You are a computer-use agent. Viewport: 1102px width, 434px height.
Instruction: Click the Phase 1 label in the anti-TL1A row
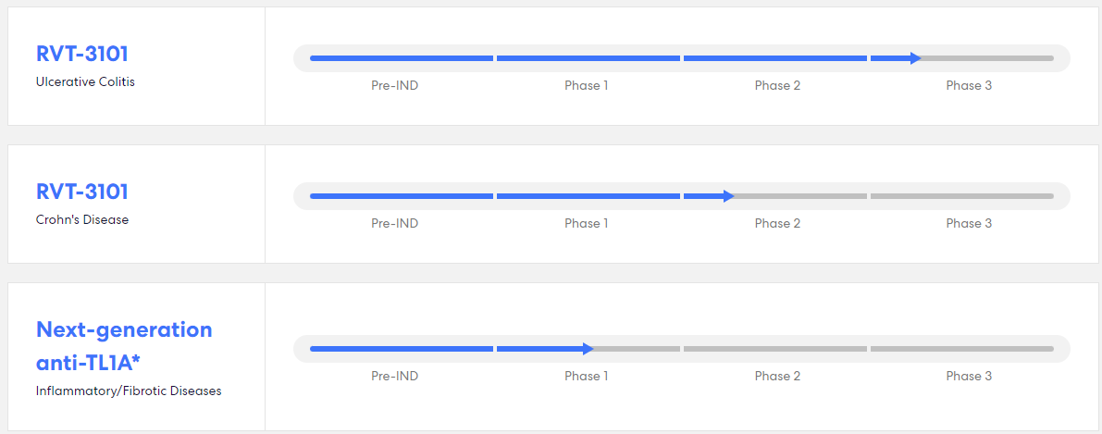[587, 377]
